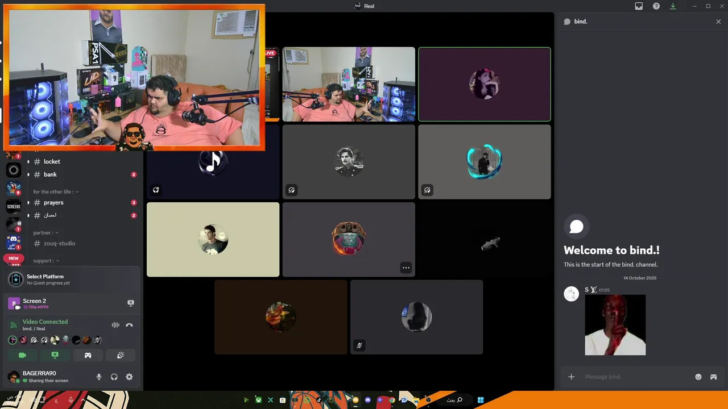Screen dimensions: 728x409
Task: Open the emoji picker in chat
Action: 698,377
